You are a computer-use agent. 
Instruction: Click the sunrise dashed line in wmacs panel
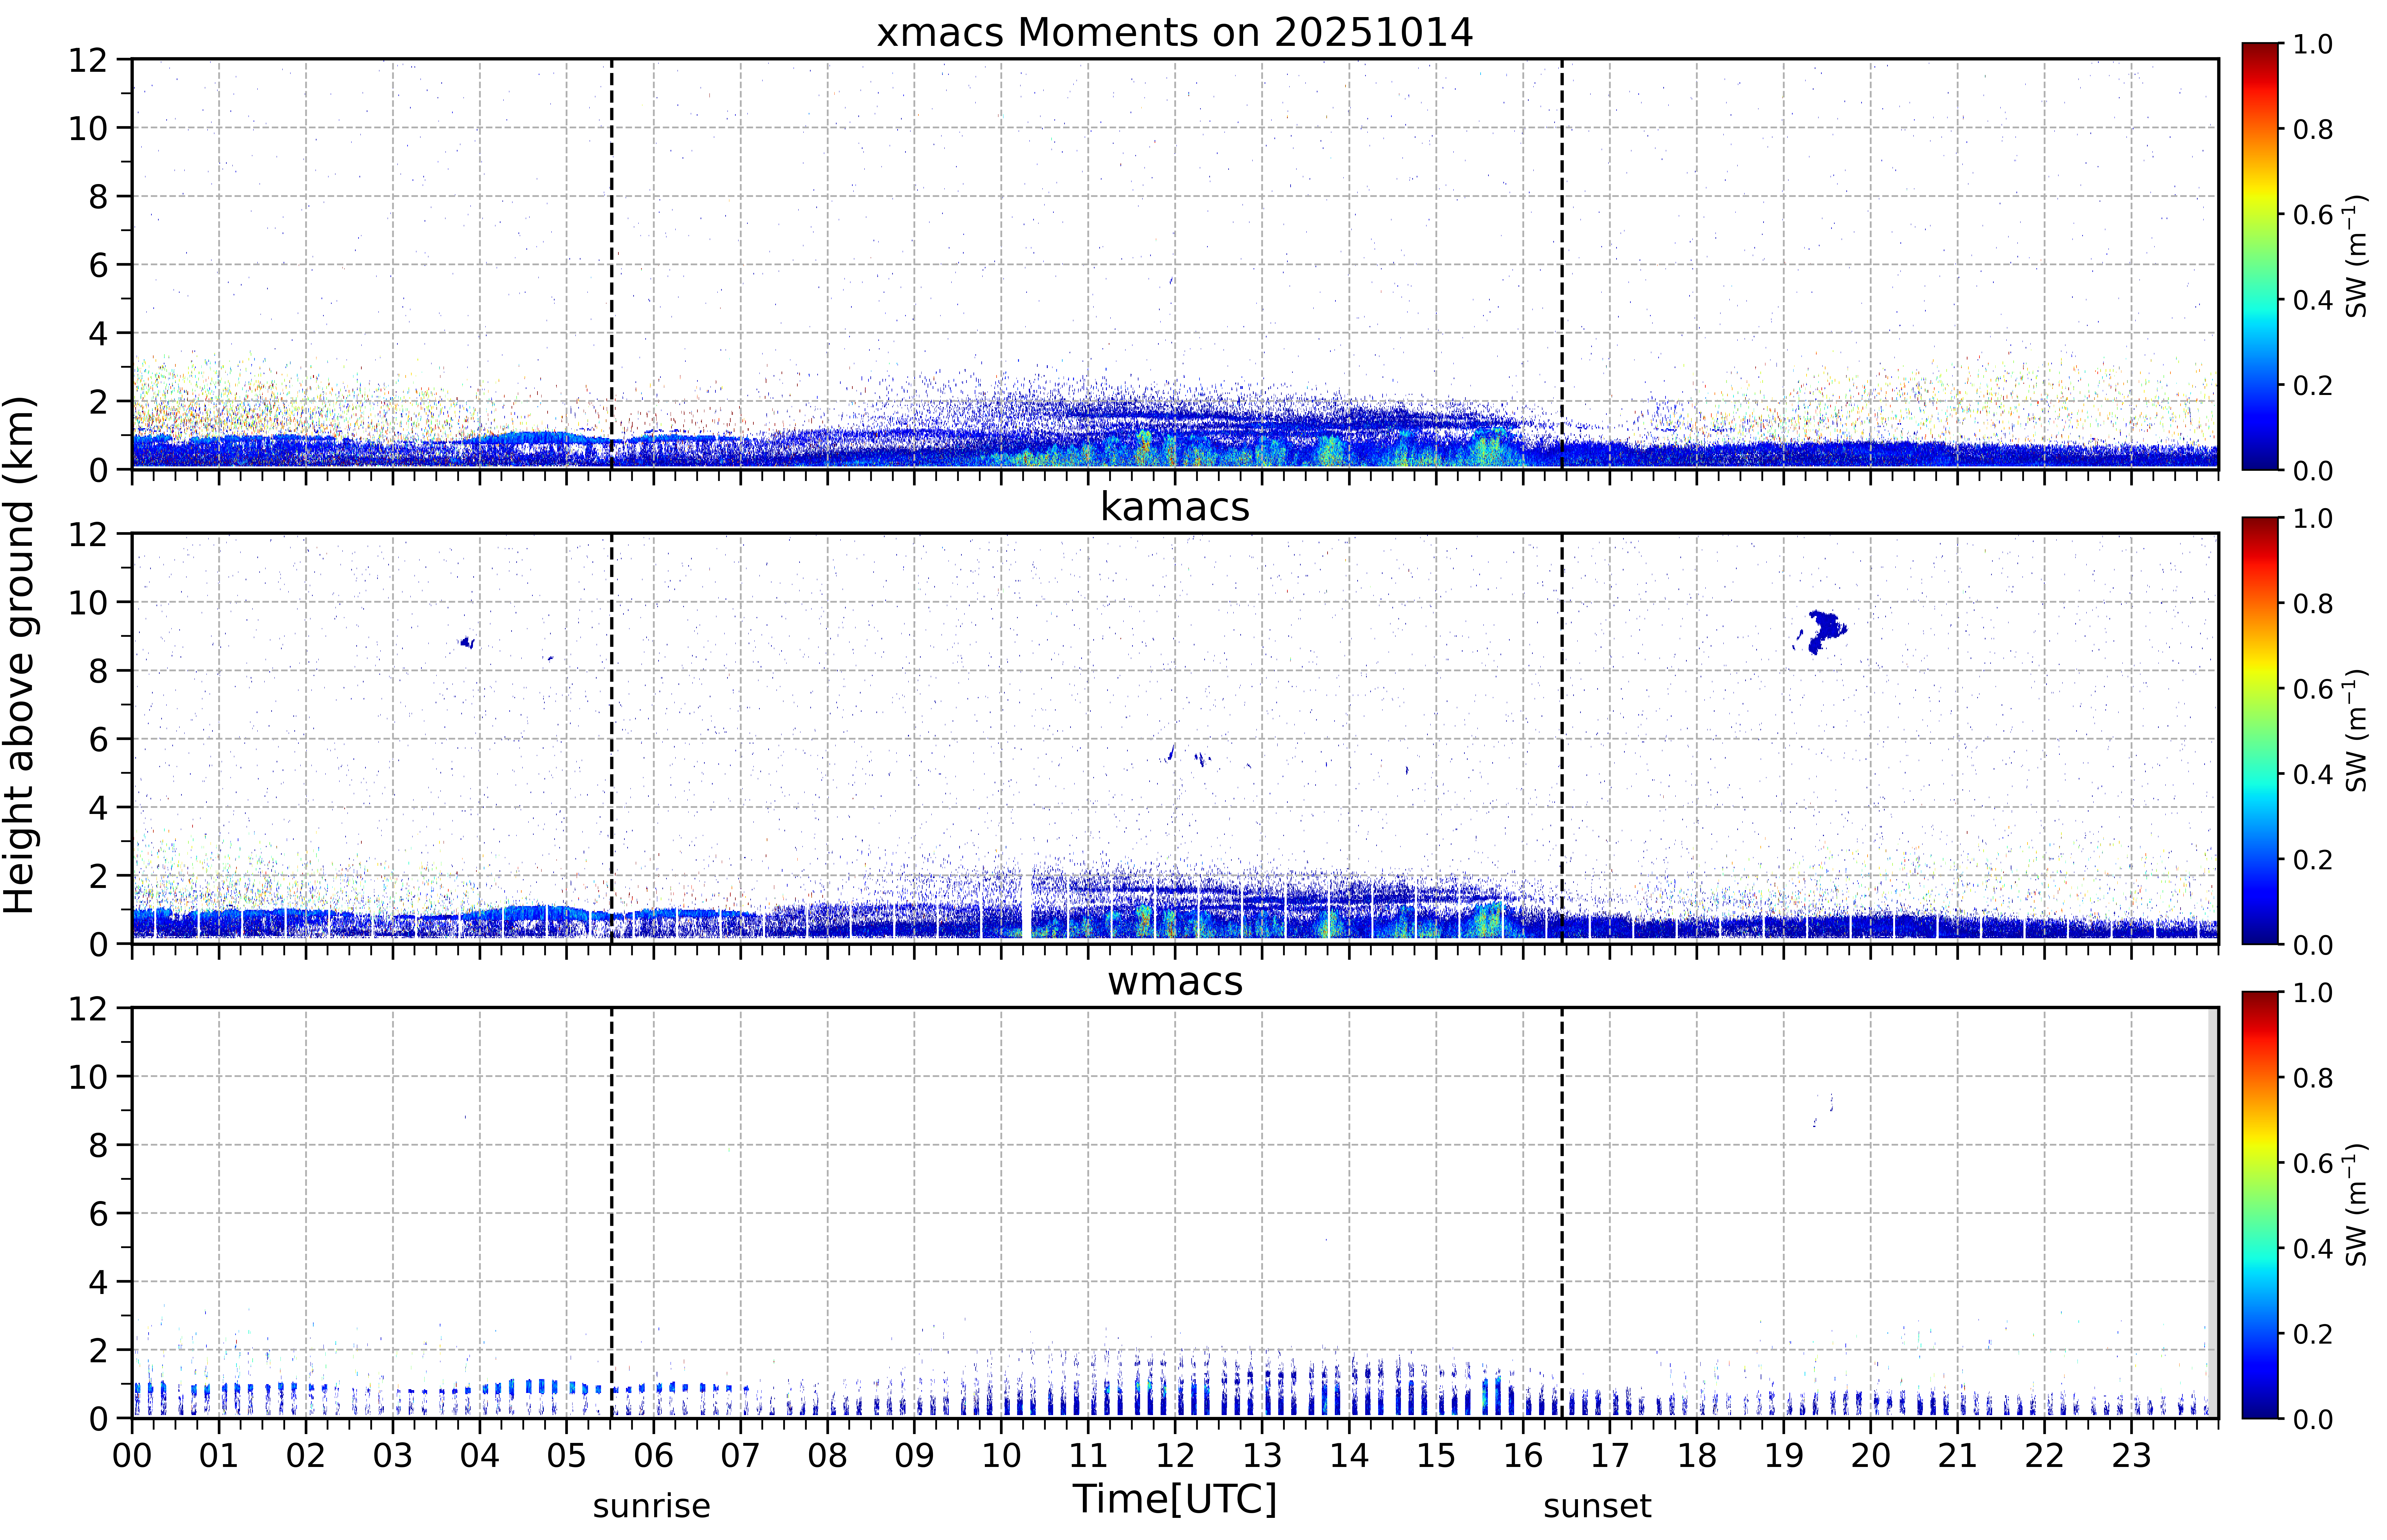pos(612,1213)
